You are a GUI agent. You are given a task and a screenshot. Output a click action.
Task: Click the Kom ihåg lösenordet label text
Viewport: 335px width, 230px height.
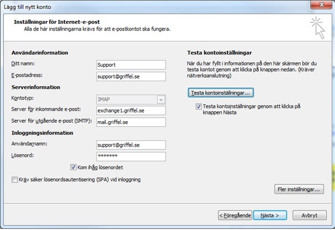[x=100, y=167]
